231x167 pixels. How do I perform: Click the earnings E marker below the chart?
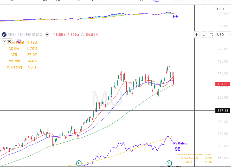[x=78, y=163]
